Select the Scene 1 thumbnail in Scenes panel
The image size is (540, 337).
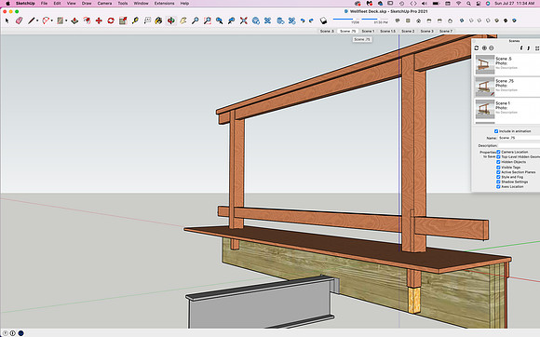(x=485, y=109)
